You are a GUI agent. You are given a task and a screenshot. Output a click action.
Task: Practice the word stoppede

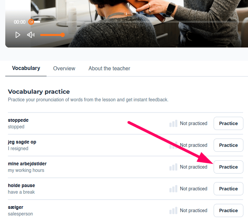point(228,123)
